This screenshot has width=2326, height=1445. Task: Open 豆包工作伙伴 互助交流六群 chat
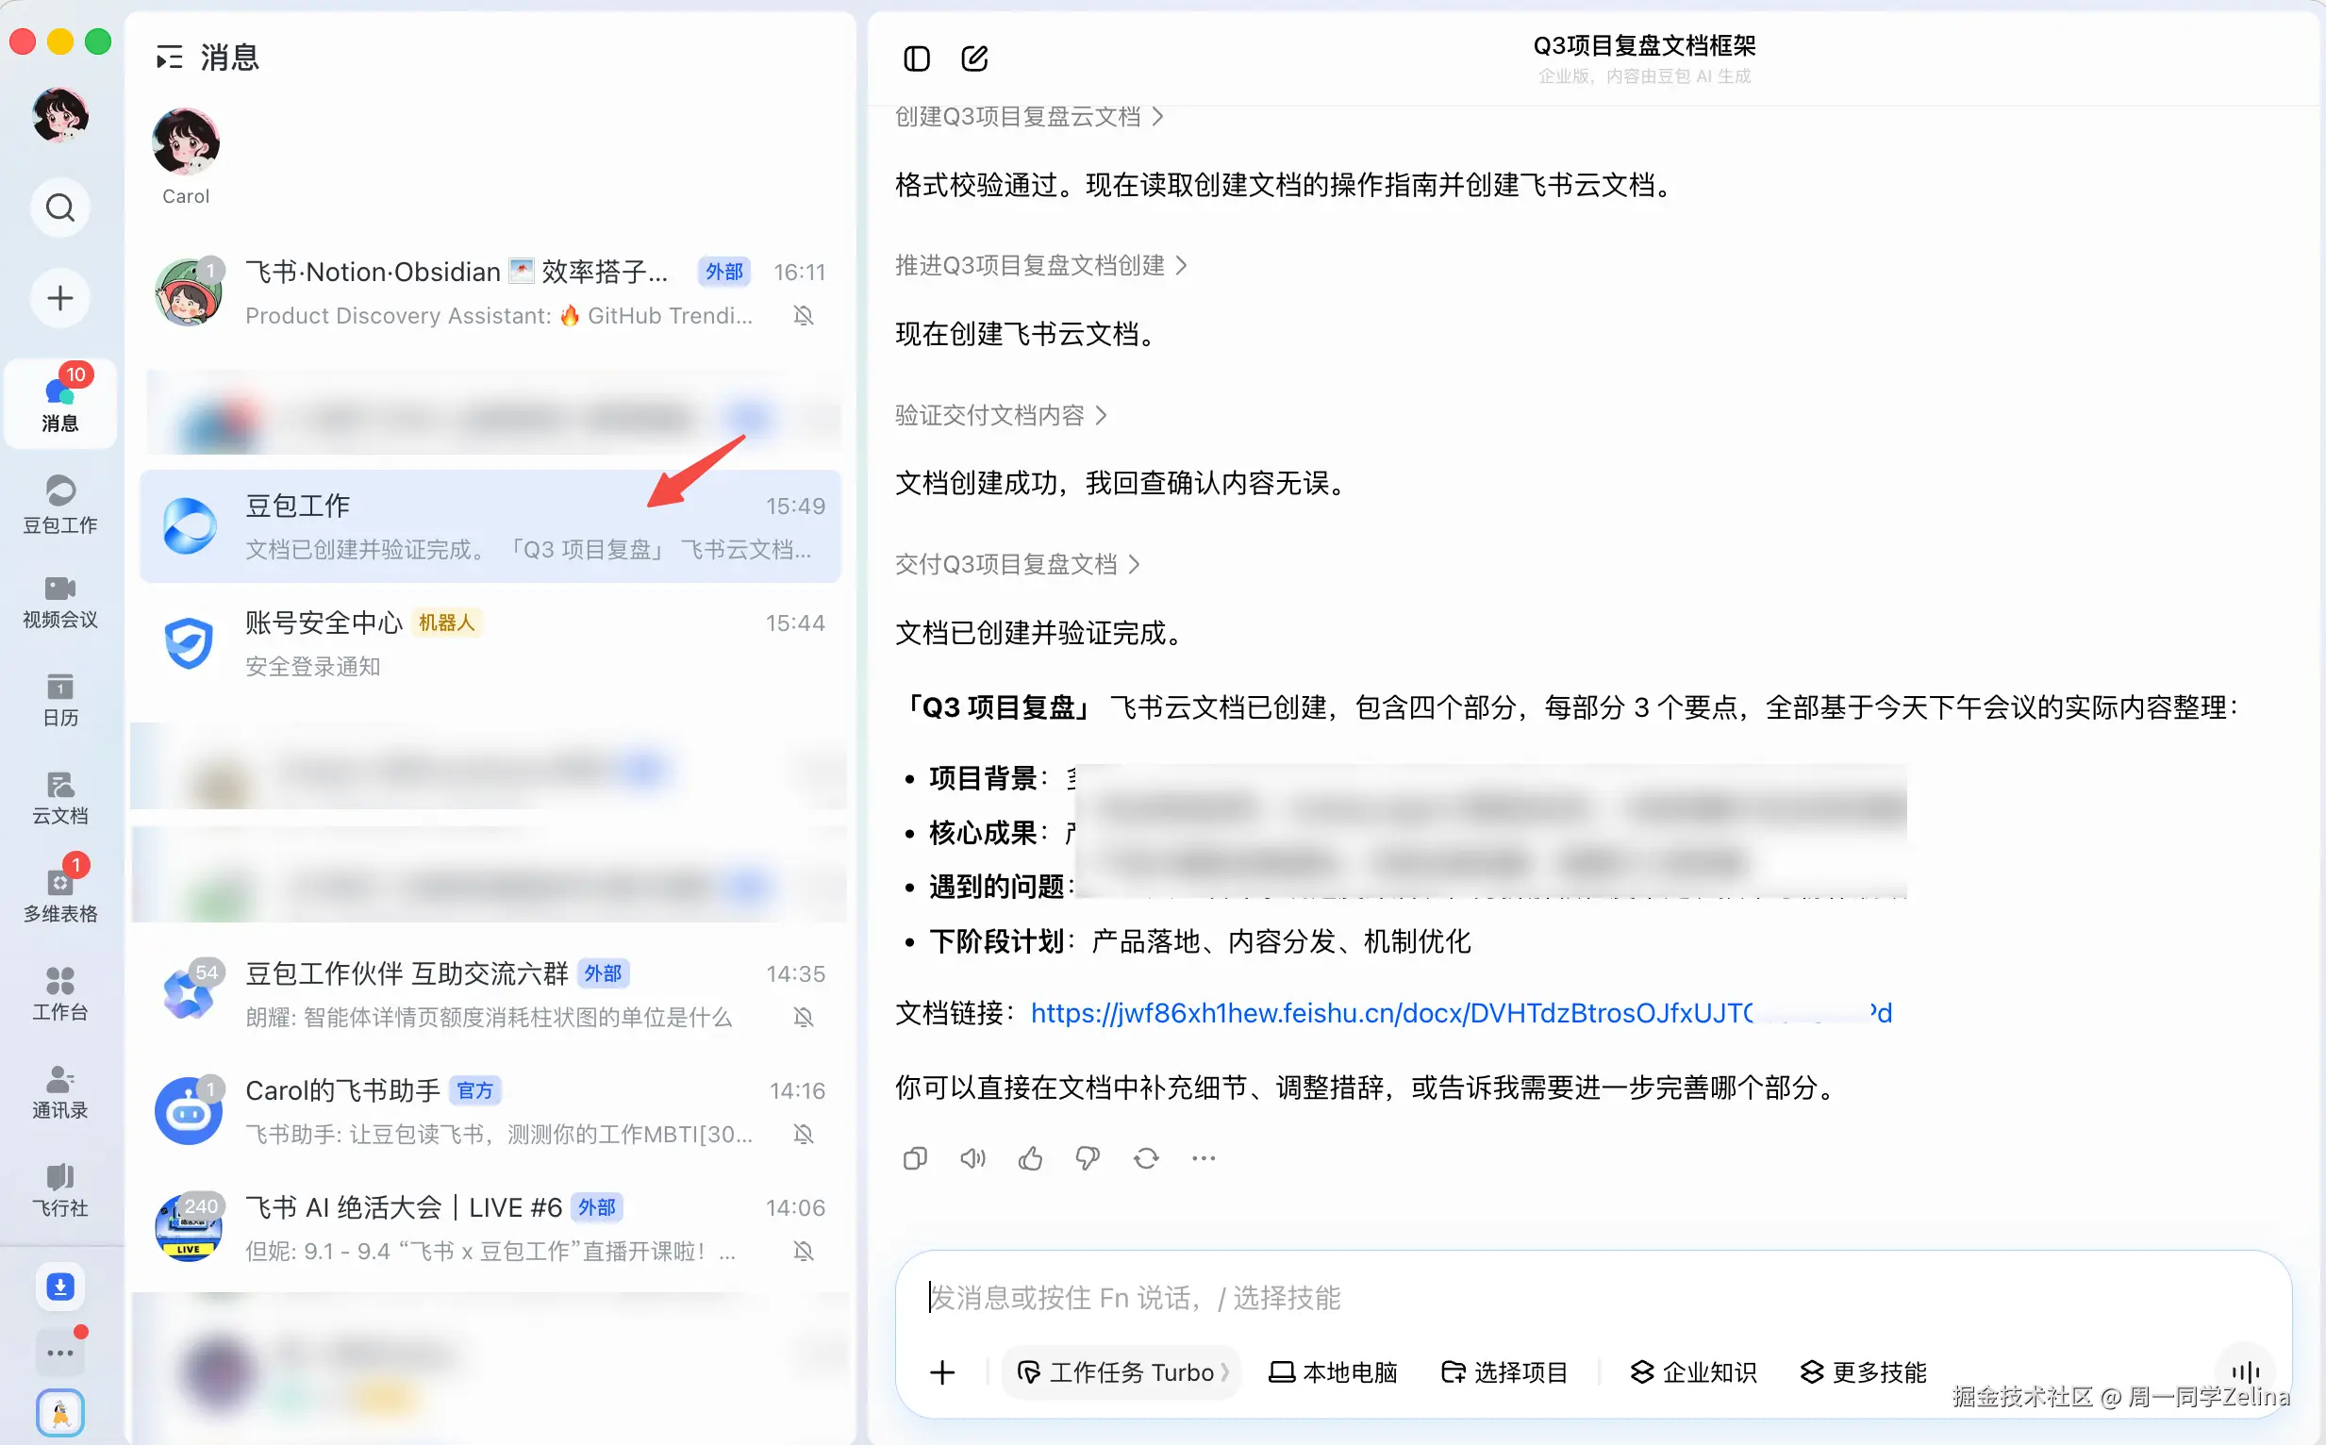point(490,994)
